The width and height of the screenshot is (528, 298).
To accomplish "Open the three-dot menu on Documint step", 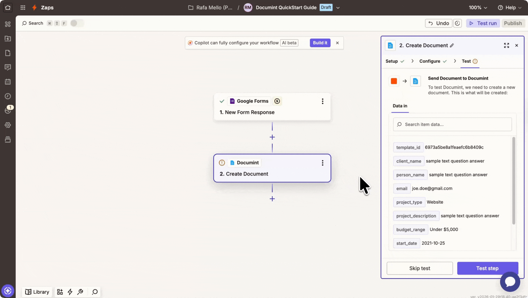I will tap(322, 163).
